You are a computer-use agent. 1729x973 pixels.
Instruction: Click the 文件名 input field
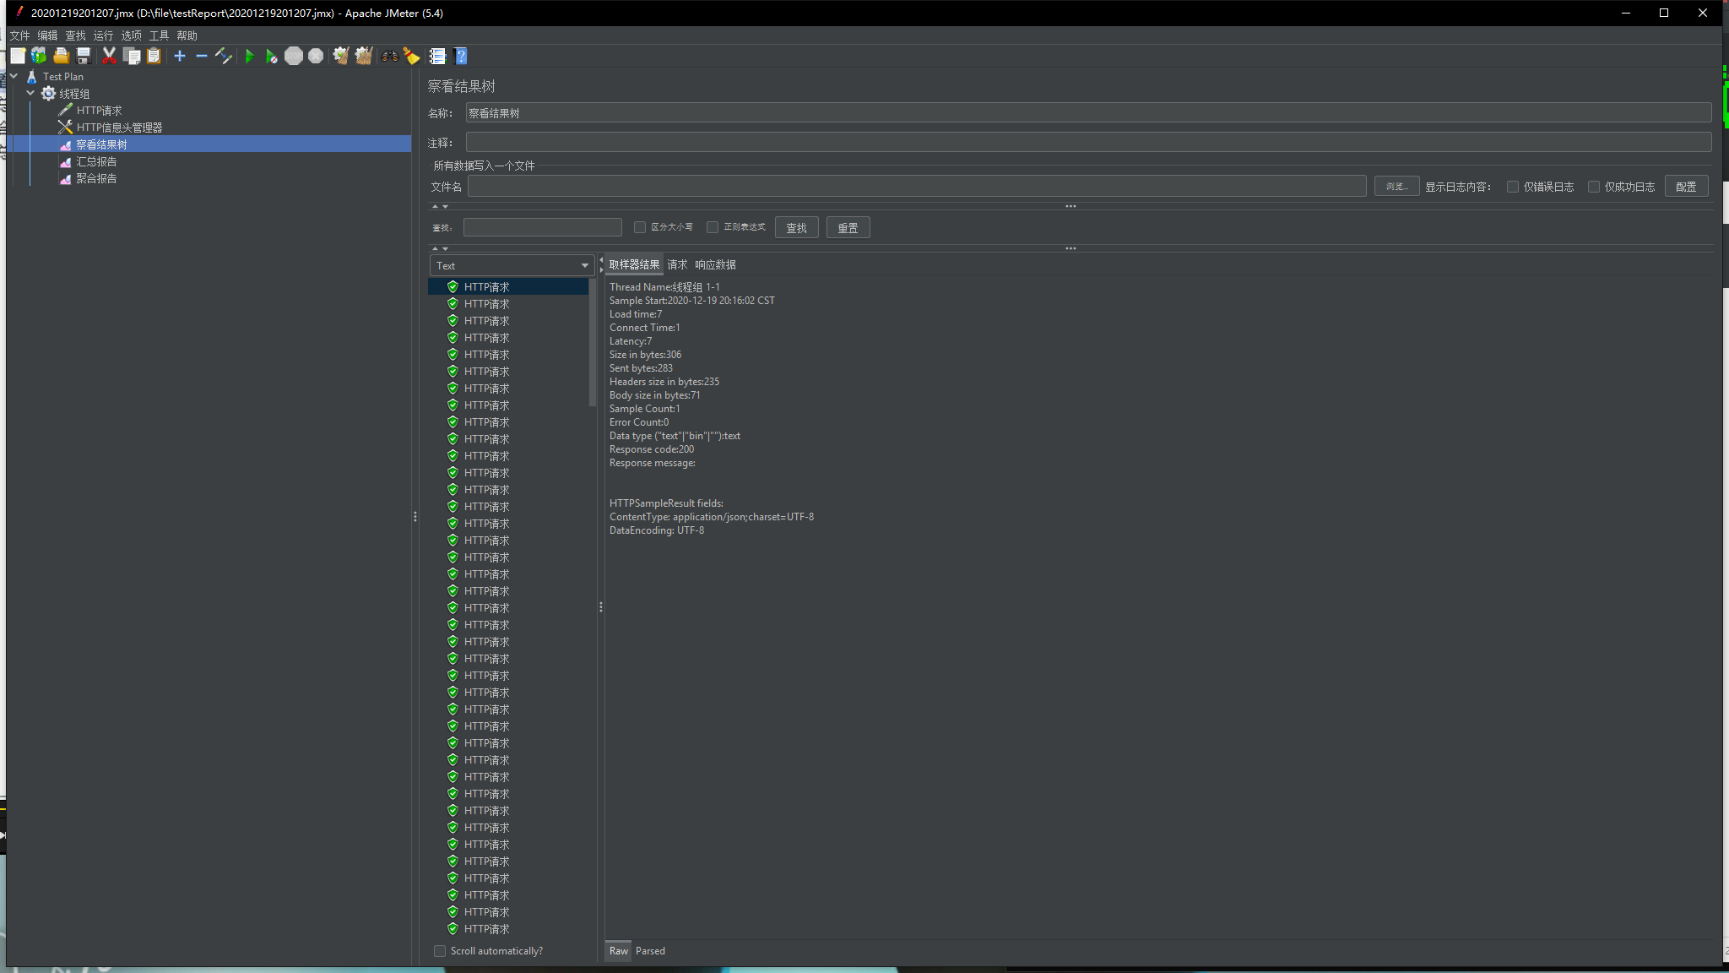(x=917, y=187)
